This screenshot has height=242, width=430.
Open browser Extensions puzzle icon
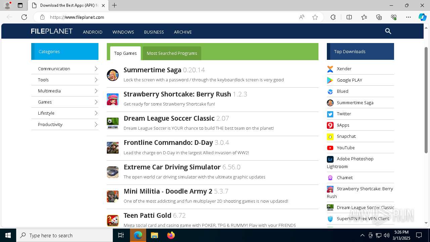tap(333, 17)
